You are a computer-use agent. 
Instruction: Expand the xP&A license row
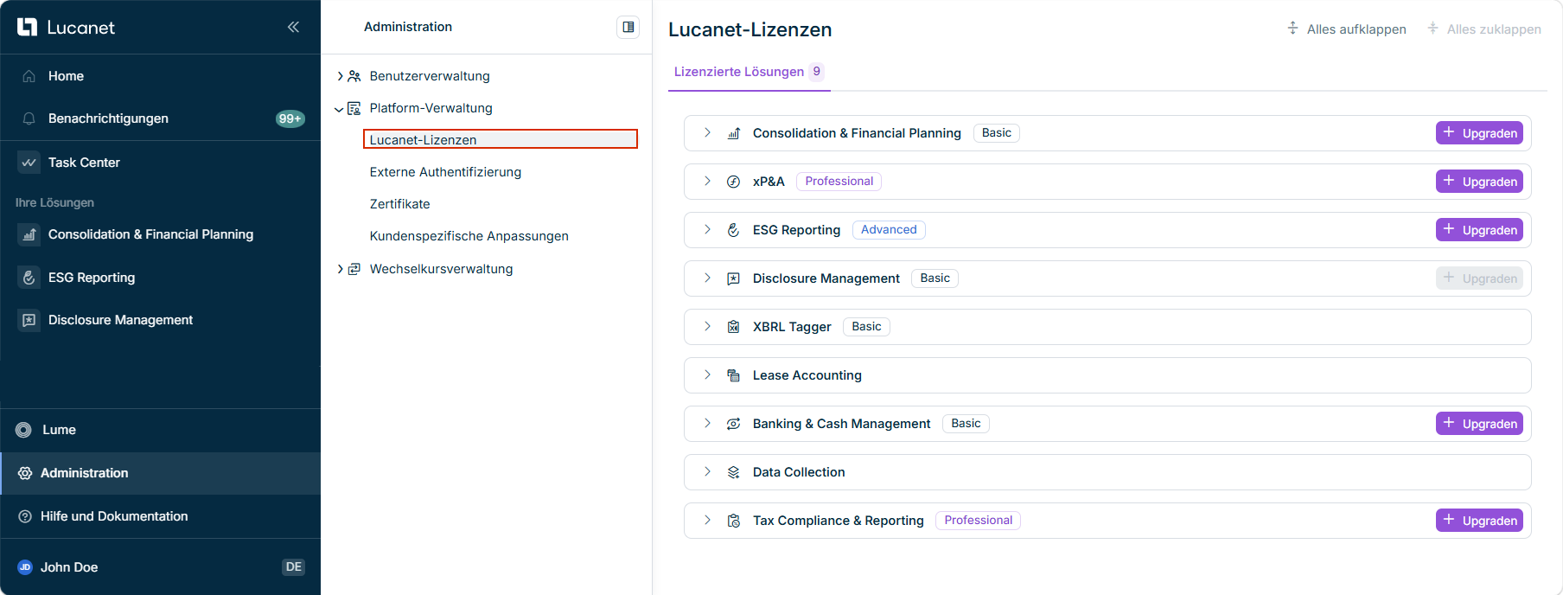point(707,181)
